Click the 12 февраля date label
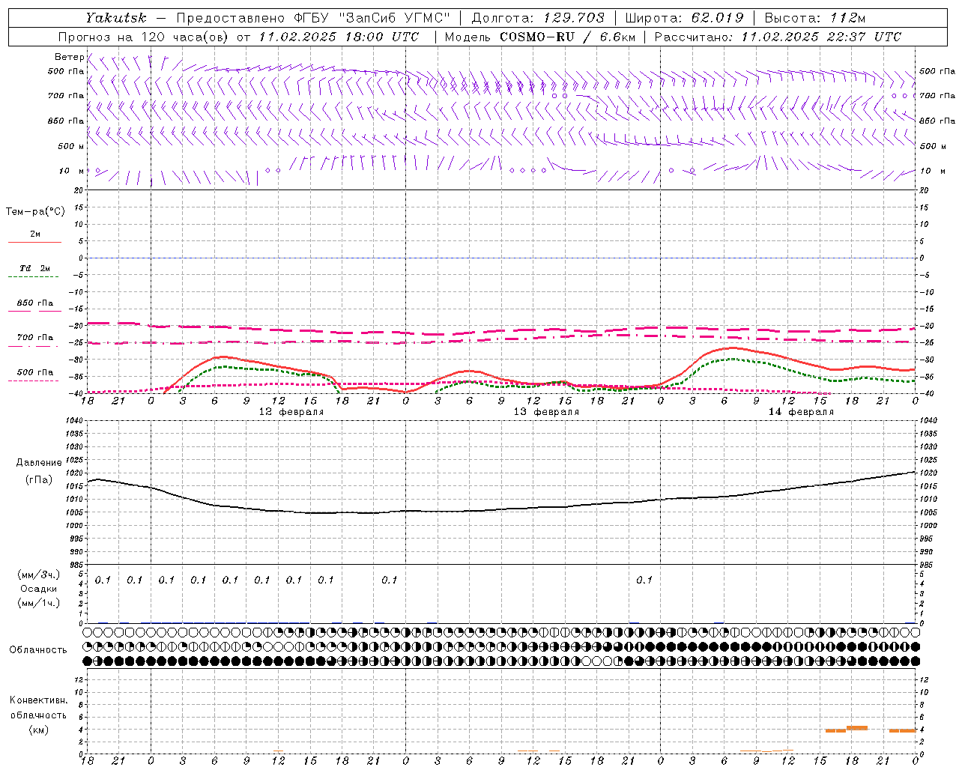 291,412
